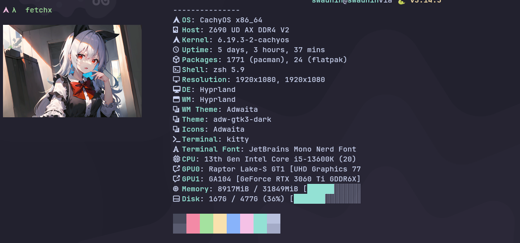Click '5 days, 3 hours, 37 mins' uptime
Viewport: 520px width, 243px height.
(271, 50)
